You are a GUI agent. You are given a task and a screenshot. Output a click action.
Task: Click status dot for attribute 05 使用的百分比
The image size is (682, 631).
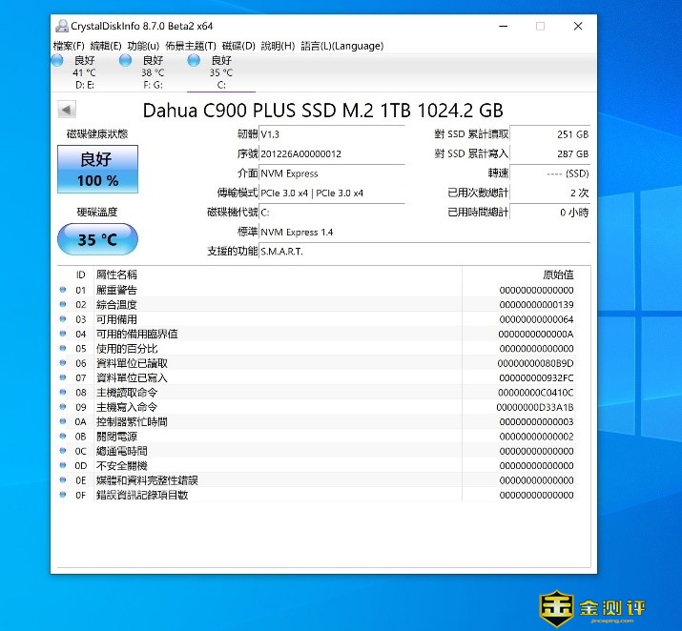[x=63, y=349]
